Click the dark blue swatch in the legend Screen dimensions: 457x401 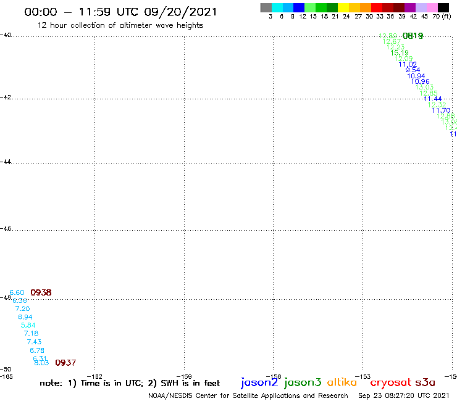[299, 7]
